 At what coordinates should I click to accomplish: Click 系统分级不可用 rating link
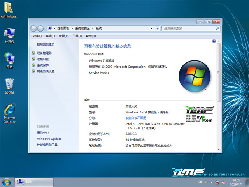click(136, 118)
